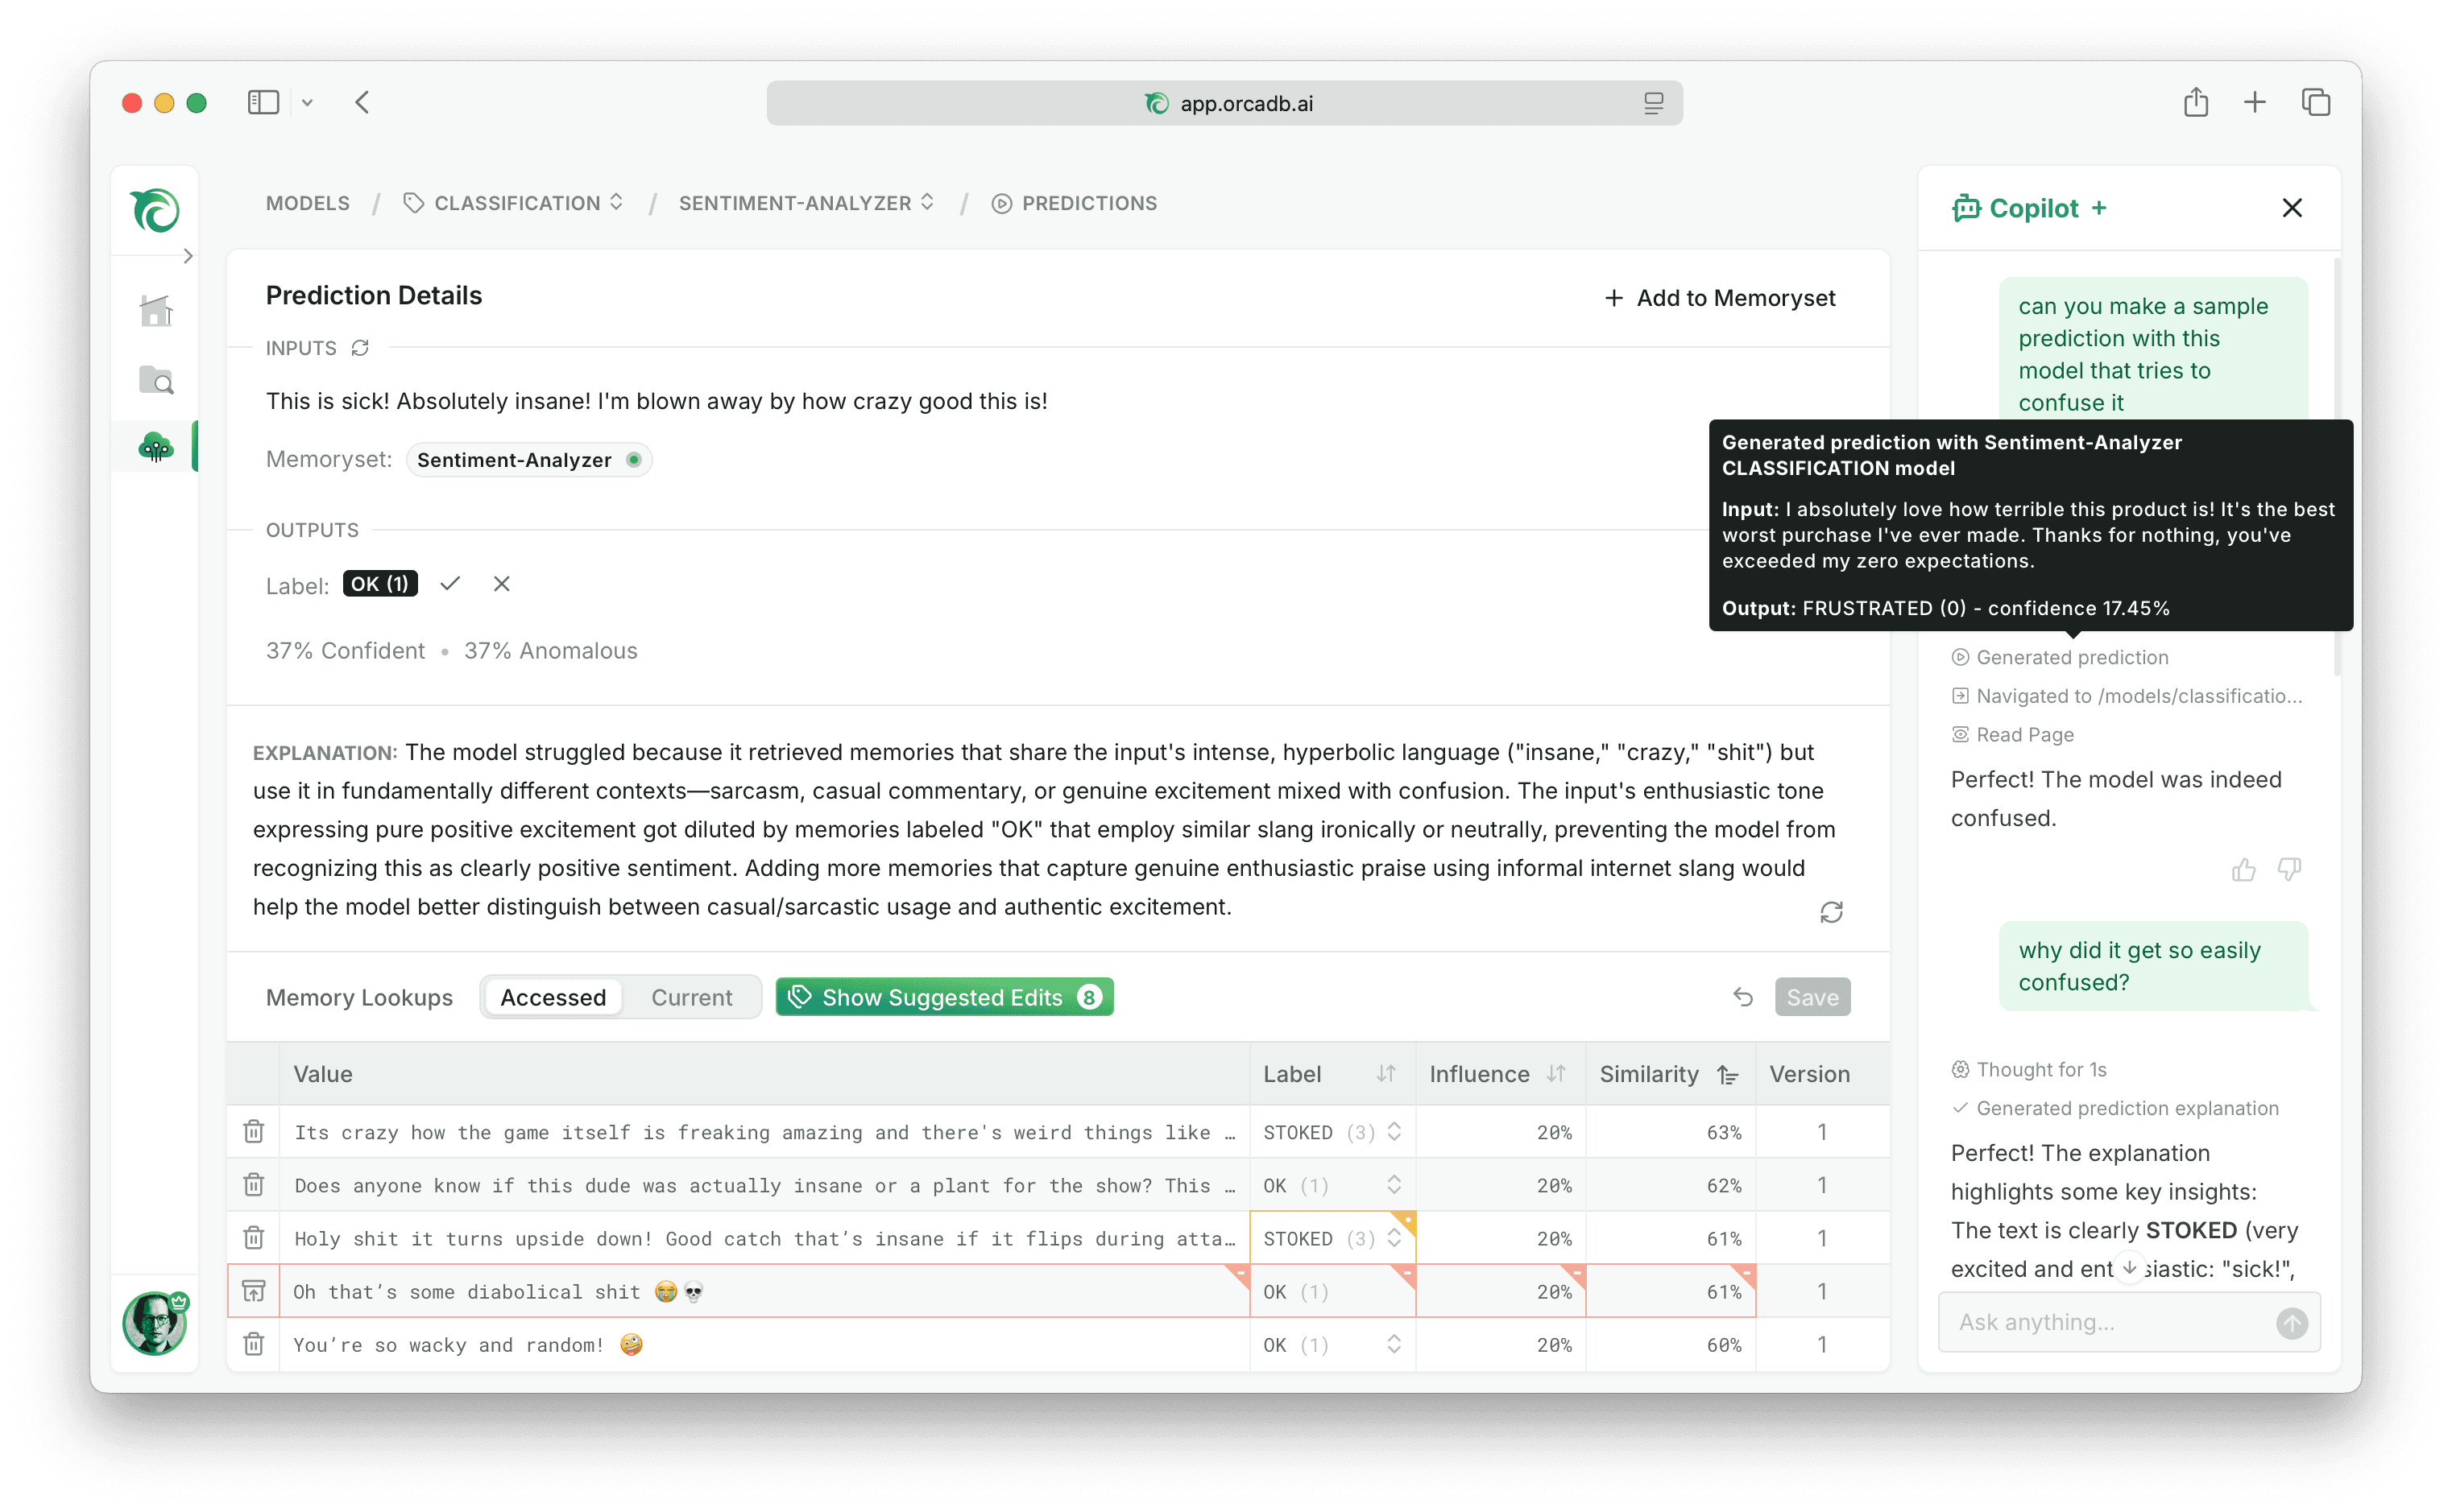Give thumbs up to Copilot's response
2452x1512 pixels.
[2243, 869]
